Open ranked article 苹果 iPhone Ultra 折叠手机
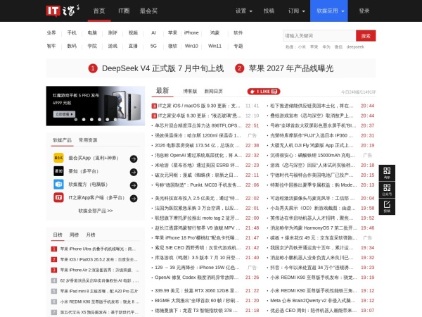Image resolution: width=422 pixels, height=317 pixels. click(x=98, y=249)
